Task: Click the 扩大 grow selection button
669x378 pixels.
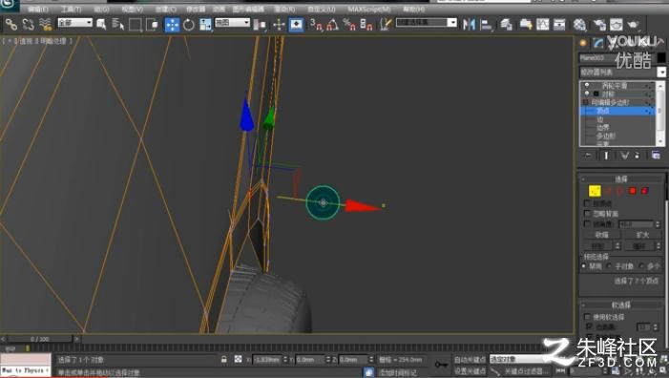Action: pos(642,235)
